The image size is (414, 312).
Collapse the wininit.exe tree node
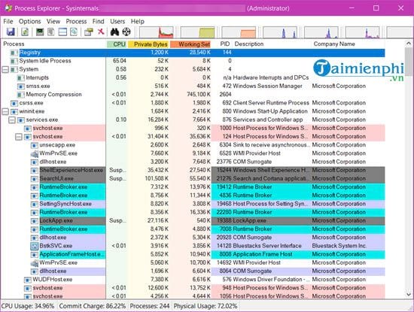(5, 111)
